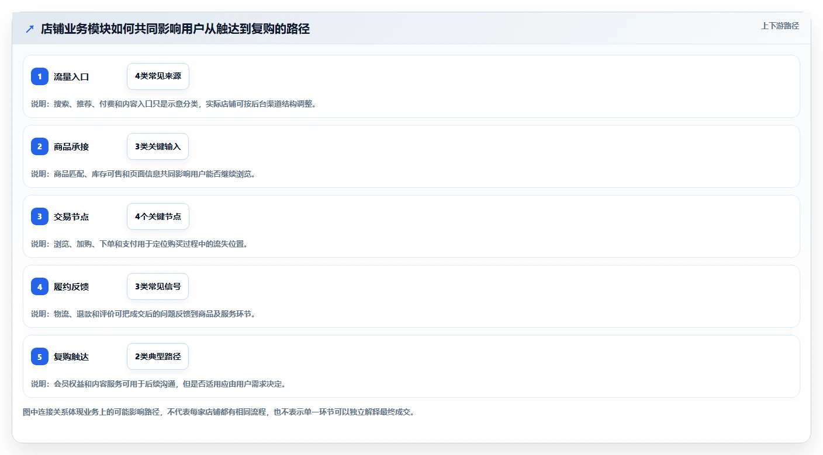Viewport: 823px width, 455px height.
Task: Click the step 2 number badge
Action: point(40,146)
